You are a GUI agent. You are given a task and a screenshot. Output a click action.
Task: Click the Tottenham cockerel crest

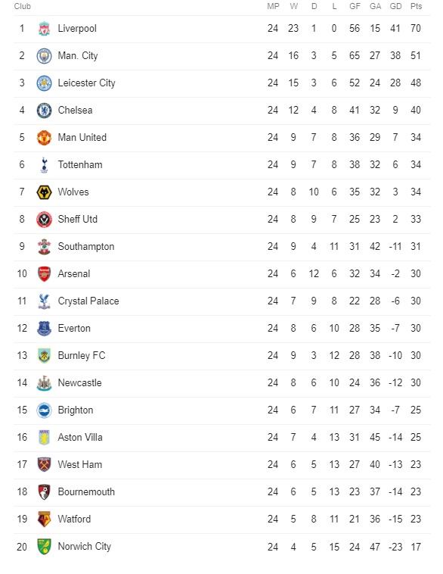(x=45, y=165)
